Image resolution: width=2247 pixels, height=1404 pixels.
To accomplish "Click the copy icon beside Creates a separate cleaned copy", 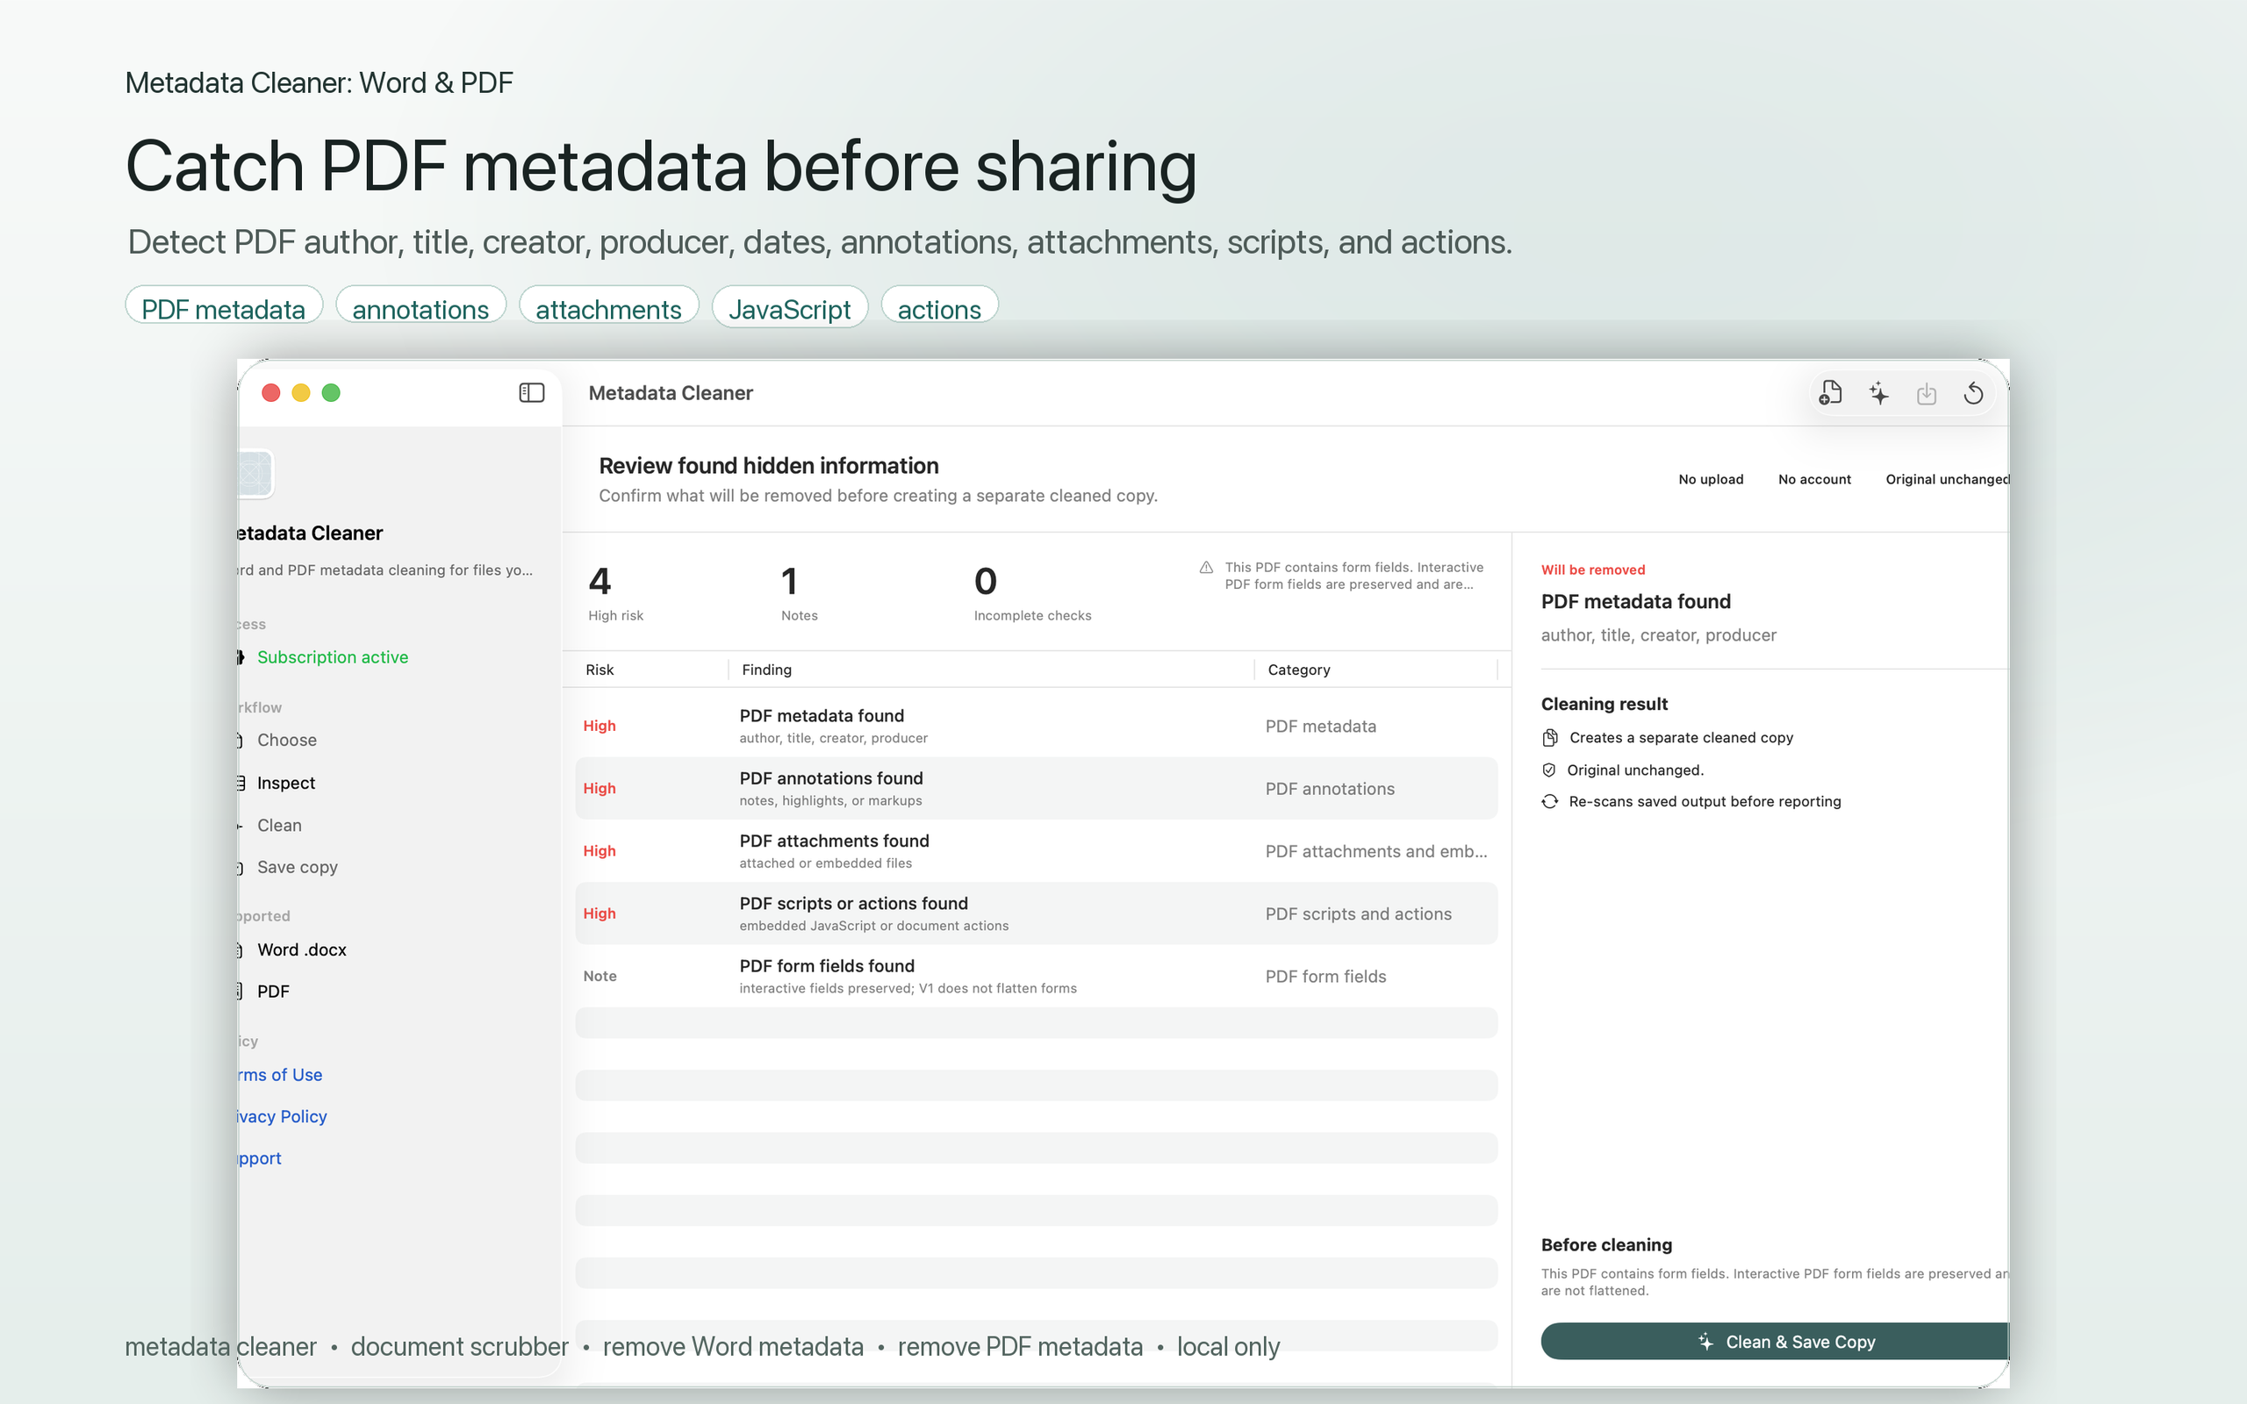I will point(1550,737).
